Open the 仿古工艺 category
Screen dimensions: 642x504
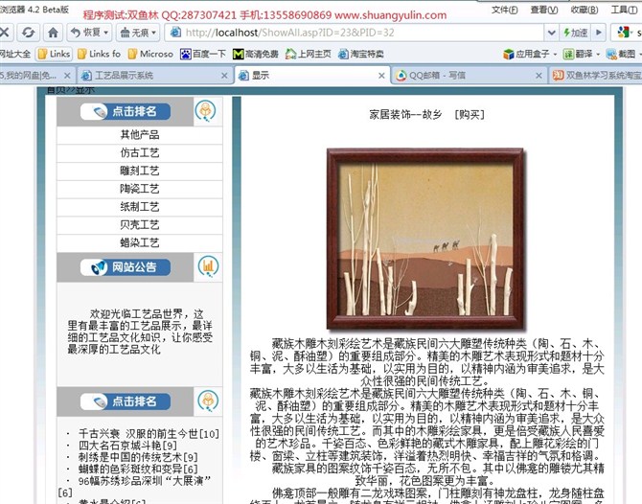tap(140, 152)
